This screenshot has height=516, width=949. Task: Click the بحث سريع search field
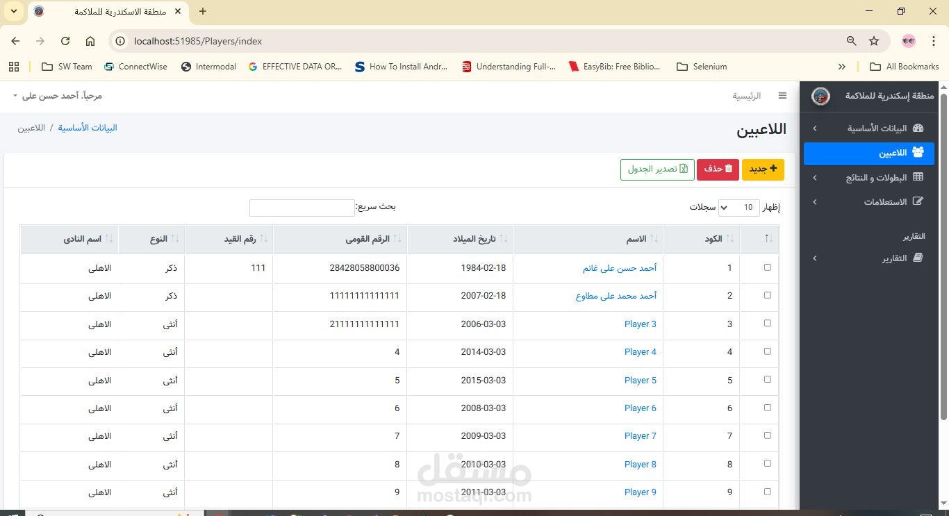pyautogui.click(x=302, y=208)
